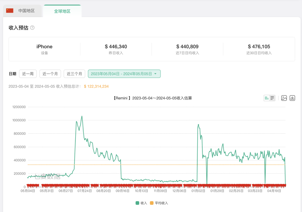The width and height of the screenshot is (302, 212).
Task: Switch to list view icon
Action: click(x=272, y=98)
